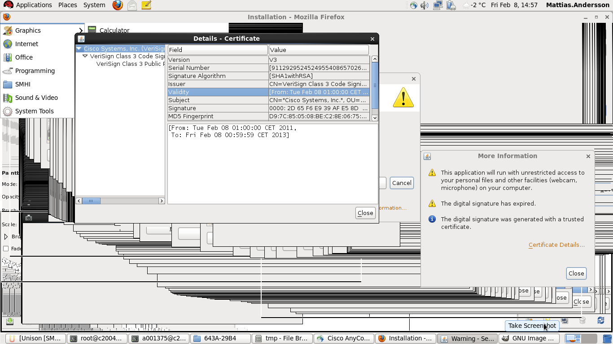
Task: Click the Cisco AnyConnect globe tray icon
Action: pyautogui.click(x=413, y=5)
